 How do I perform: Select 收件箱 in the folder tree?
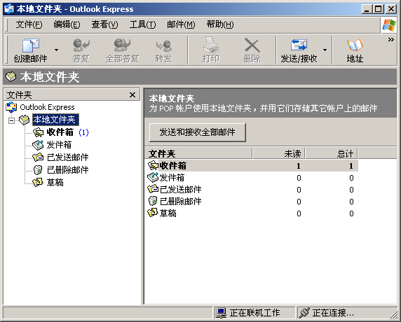60,132
